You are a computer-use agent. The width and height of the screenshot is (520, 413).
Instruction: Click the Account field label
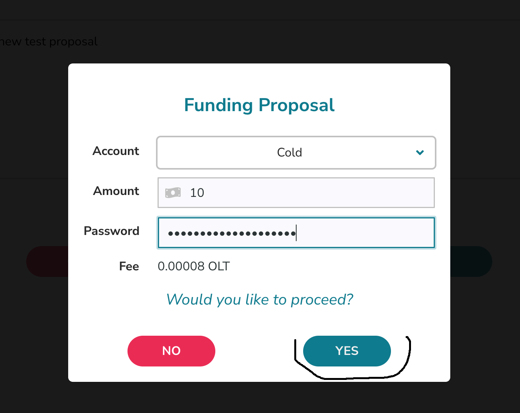coord(116,151)
